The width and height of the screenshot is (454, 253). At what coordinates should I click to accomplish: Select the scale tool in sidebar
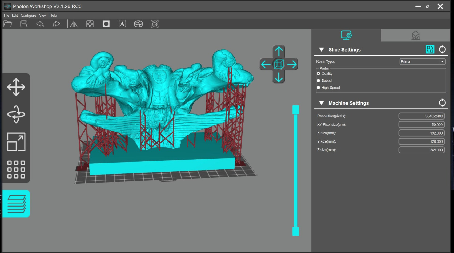point(16,142)
